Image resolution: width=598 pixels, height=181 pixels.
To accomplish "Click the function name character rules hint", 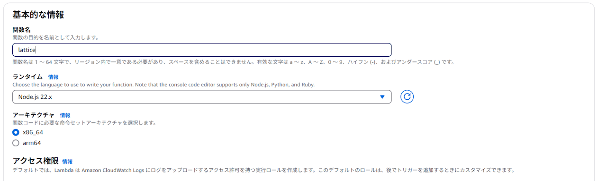I will click(234, 62).
